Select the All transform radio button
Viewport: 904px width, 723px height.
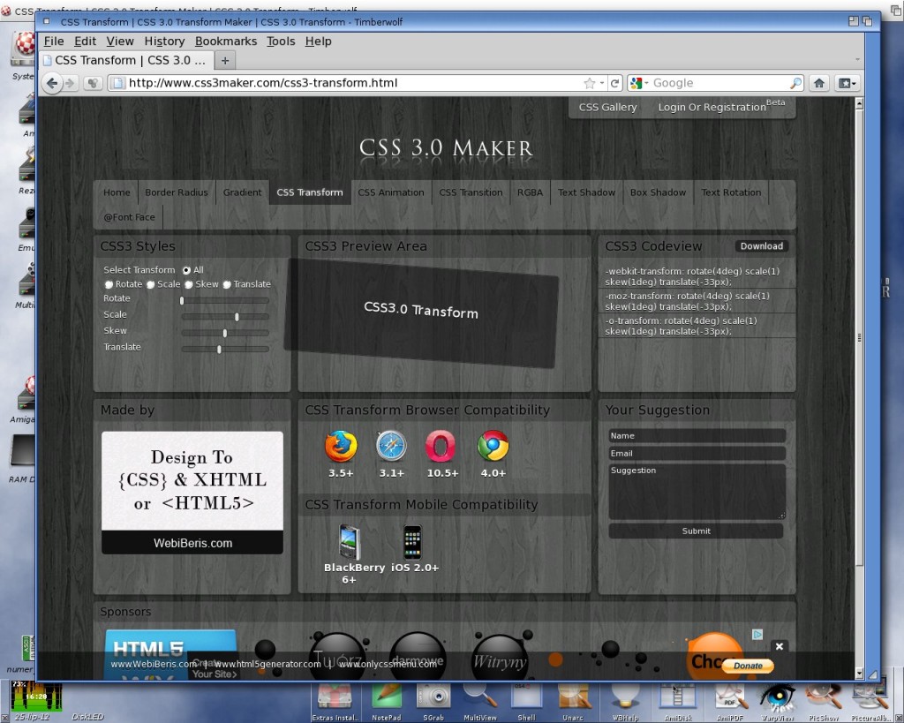coord(186,270)
